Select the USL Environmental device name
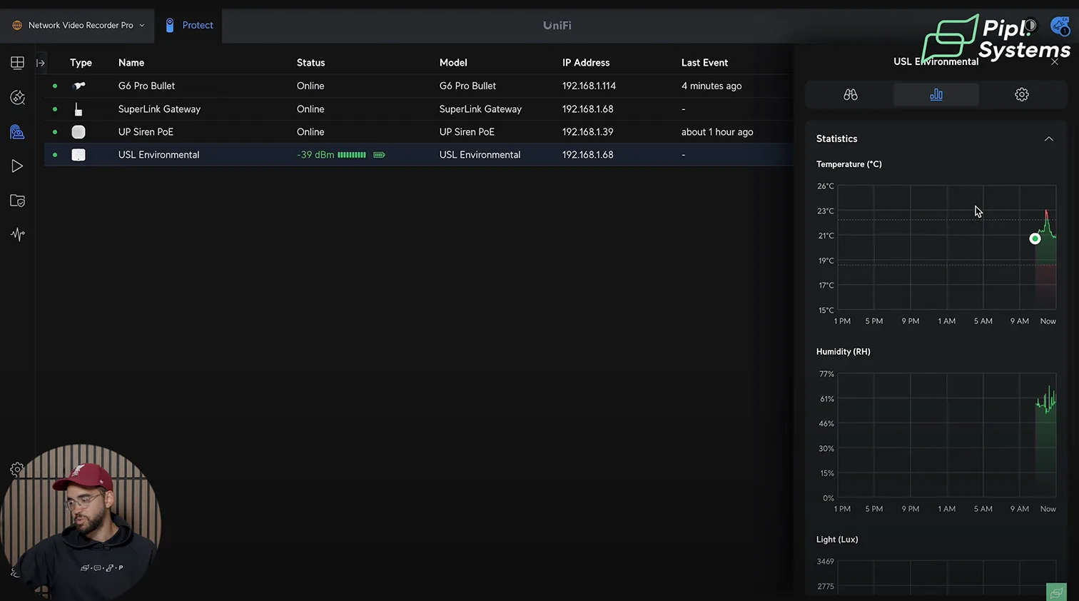 click(x=158, y=155)
